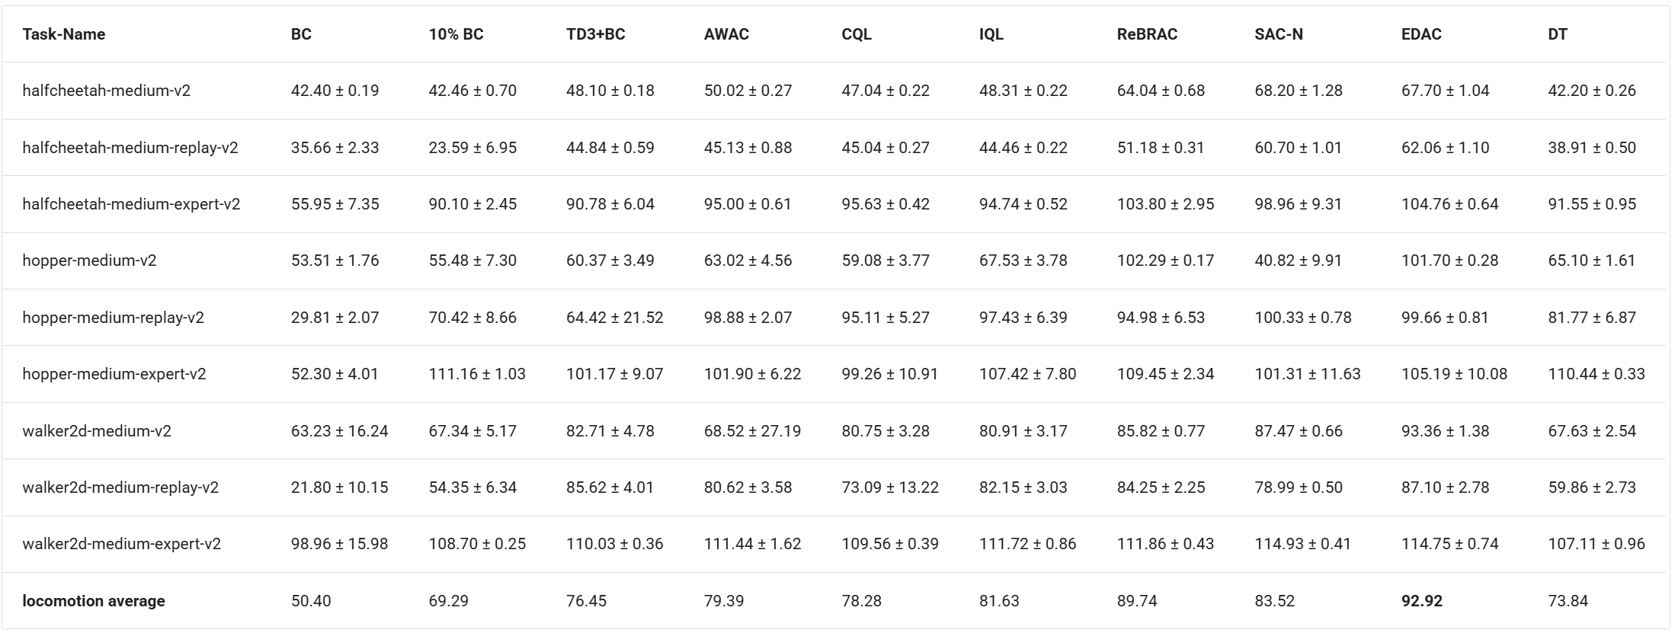Select the SAC-N column header
Screen dimensions: 1675x633
pos(1279,34)
